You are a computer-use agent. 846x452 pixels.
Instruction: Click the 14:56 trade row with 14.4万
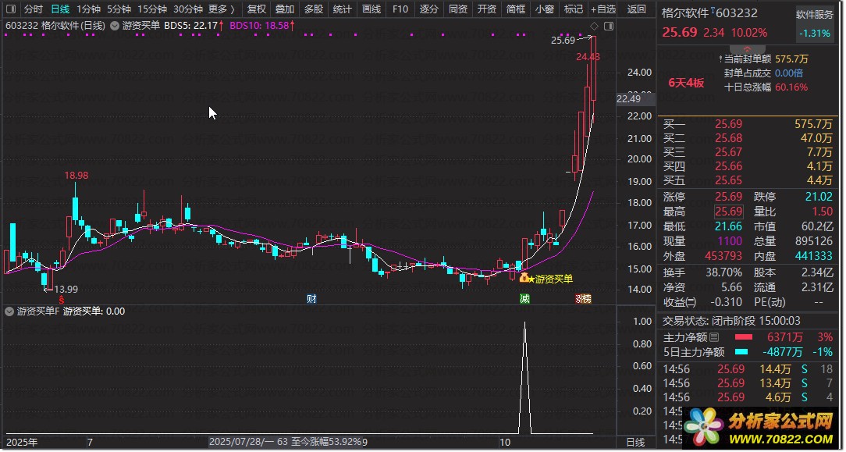(748, 369)
